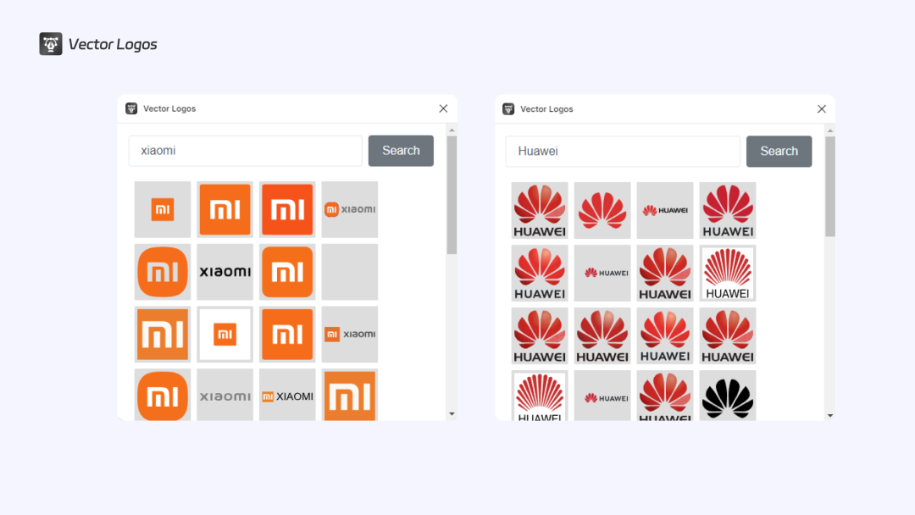Pick the square Mi icon with xiaomi text, third row

pyautogui.click(x=350, y=335)
